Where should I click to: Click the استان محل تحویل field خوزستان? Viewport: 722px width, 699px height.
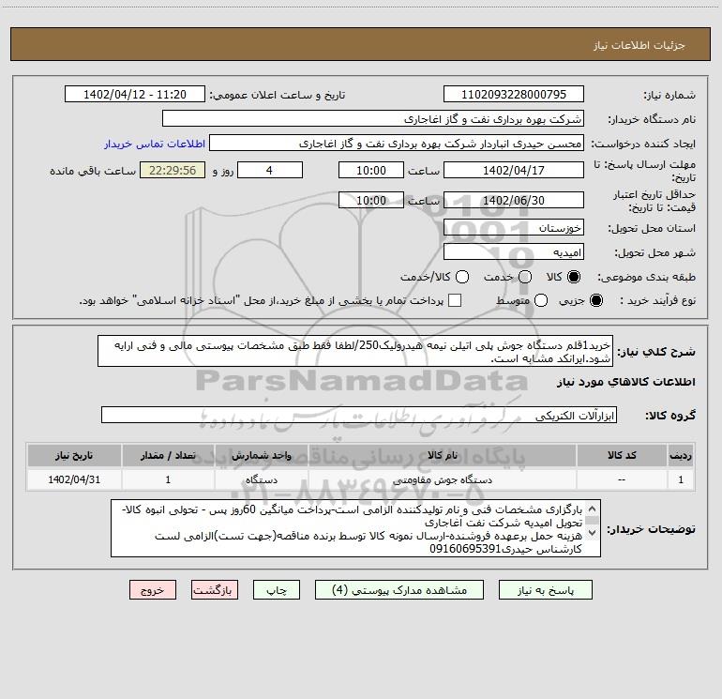[x=514, y=227]
